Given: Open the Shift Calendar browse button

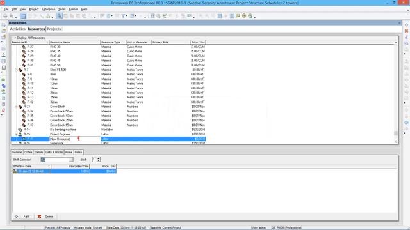Looking at the screenshot, I should click(71, 159).
